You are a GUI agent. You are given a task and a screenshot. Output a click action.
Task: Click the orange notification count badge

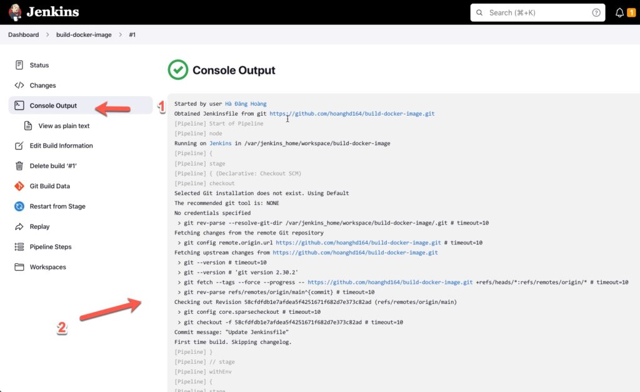coord(631,13)
